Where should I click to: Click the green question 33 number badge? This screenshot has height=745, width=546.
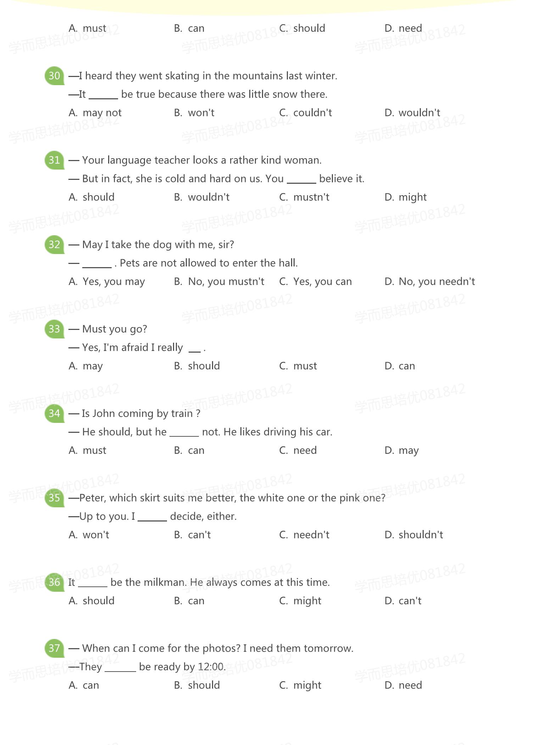[x=54, y=329]
